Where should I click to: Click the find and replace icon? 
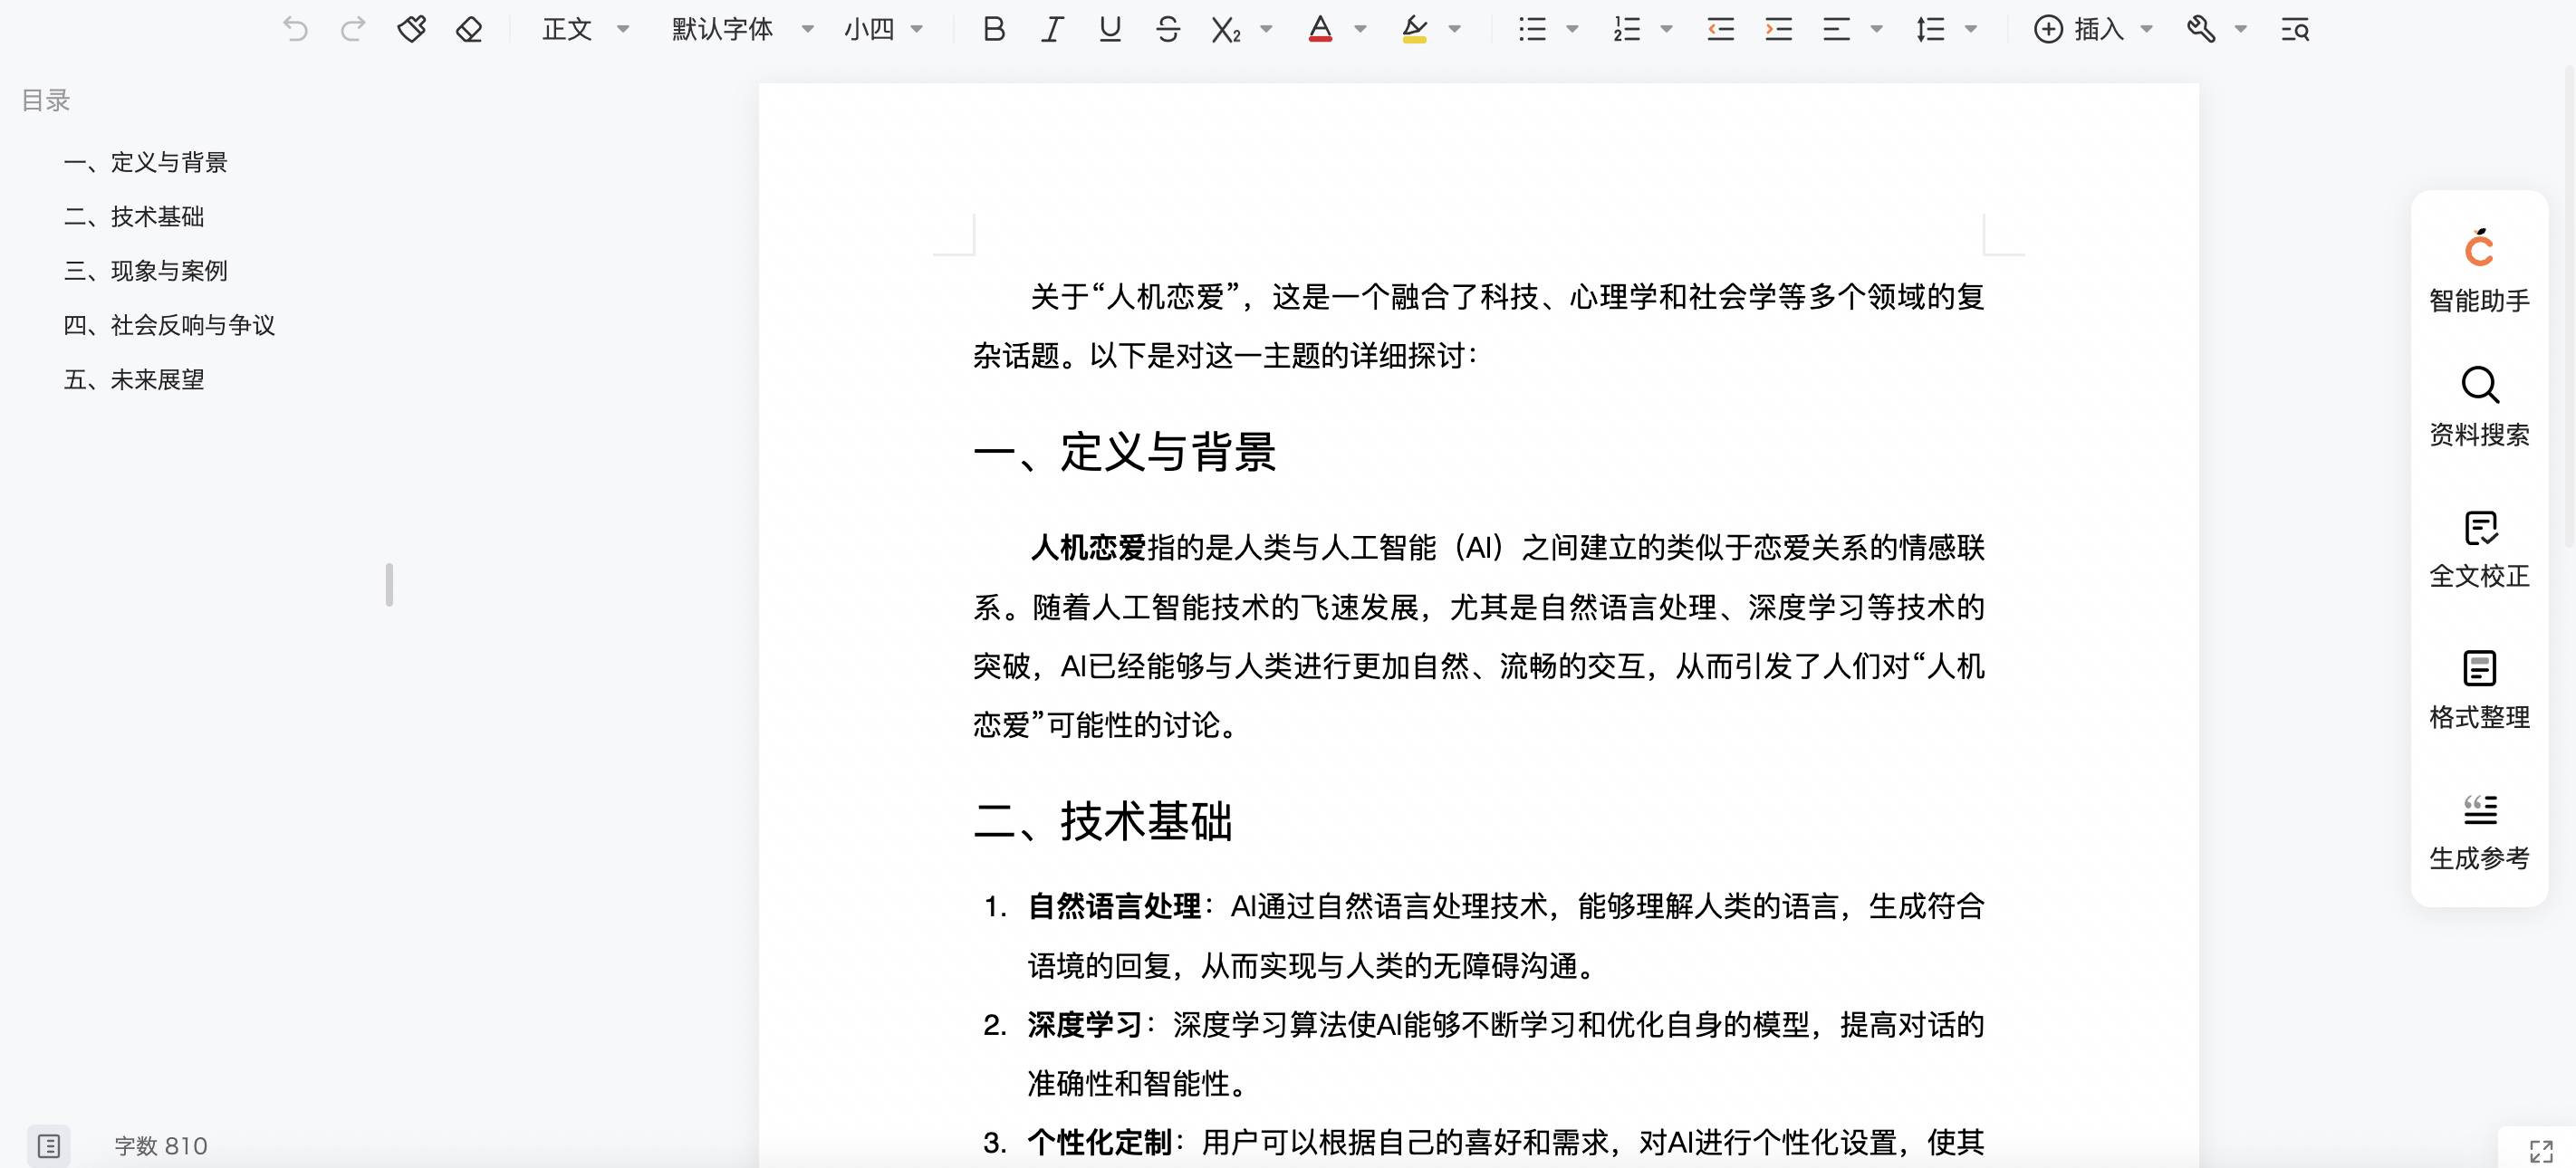pyautogui.click(x=2294, y=30)
